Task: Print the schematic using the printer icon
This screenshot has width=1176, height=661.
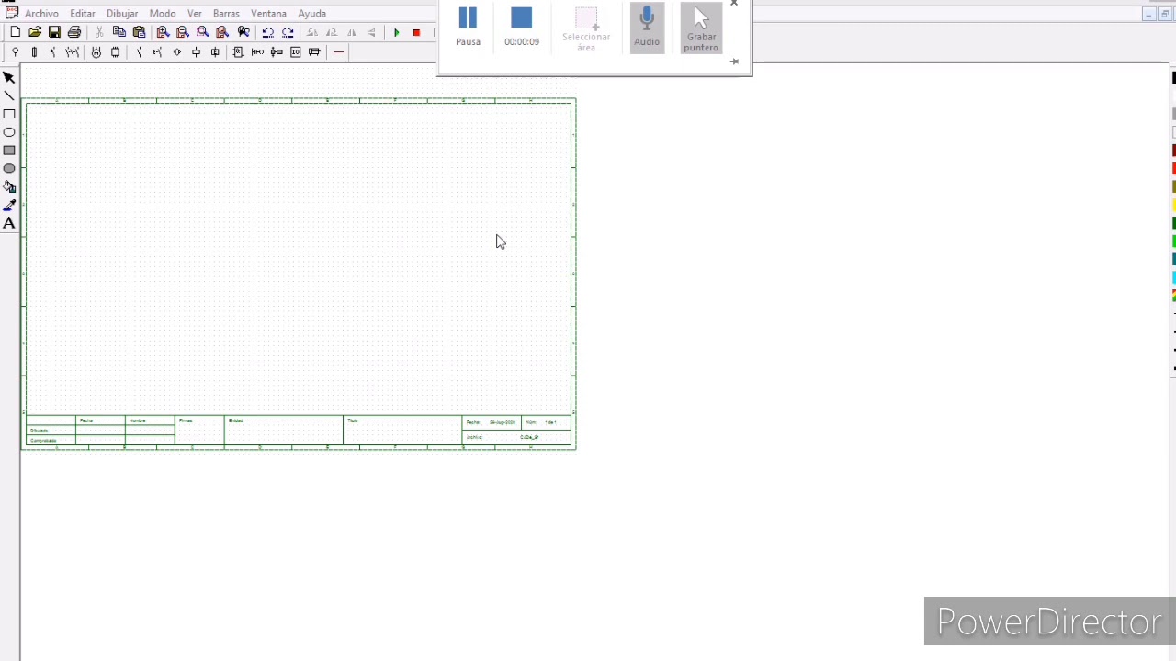Action: [x=74, y=32]
